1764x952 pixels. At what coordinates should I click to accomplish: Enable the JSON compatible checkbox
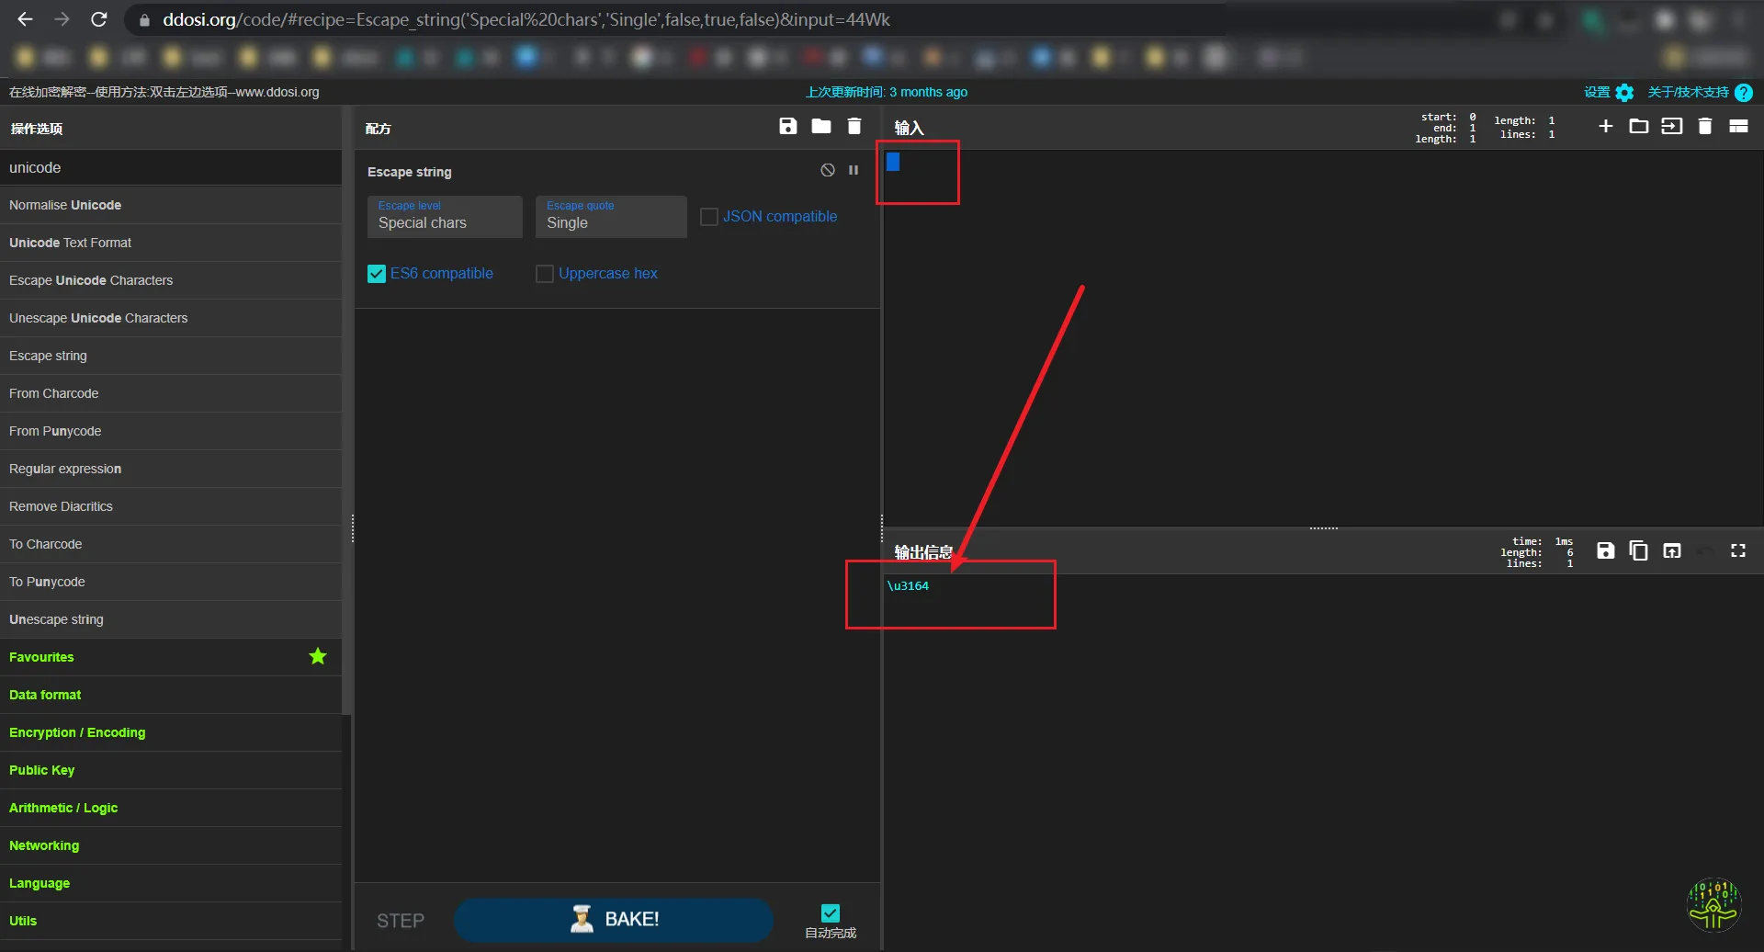pyautogui.click(x=709, y=217)
